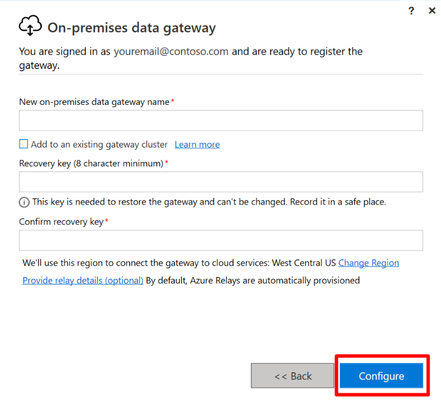The width and height of the screenshot is (441, 407).
Task: Click the 'New on-premises data gateway name' label
Action: [94, 102]
